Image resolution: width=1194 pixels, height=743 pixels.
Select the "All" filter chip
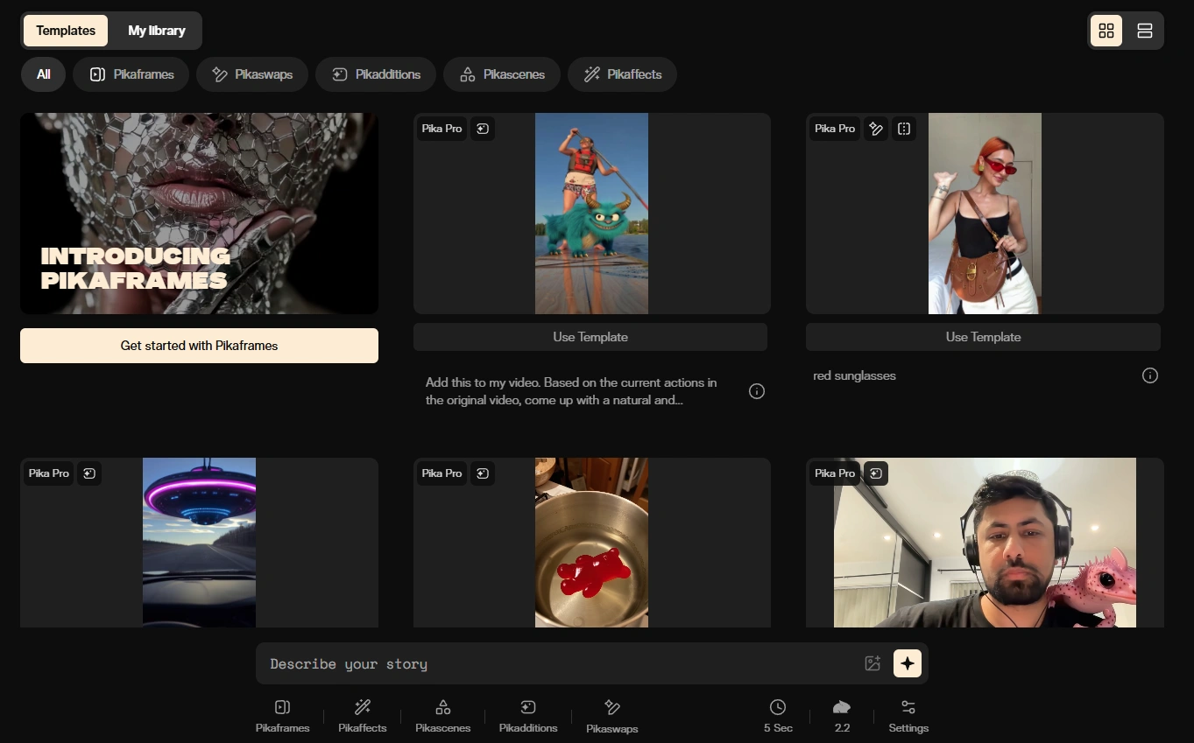click(43, 74)
